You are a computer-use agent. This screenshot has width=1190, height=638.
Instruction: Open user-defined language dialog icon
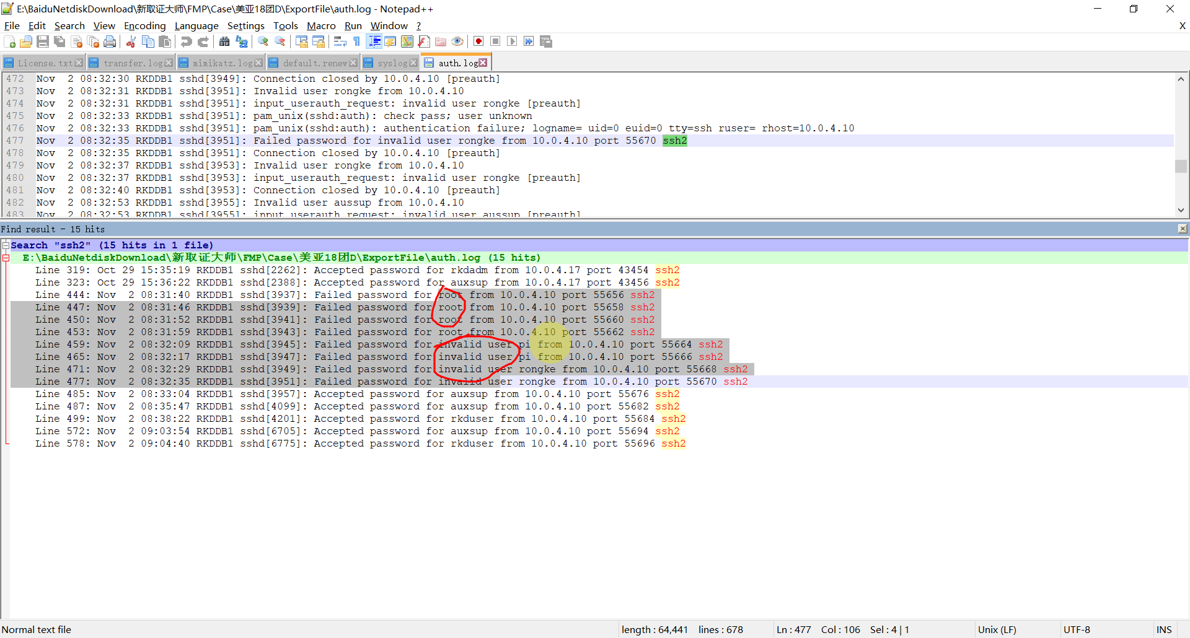tap(390, 42)
